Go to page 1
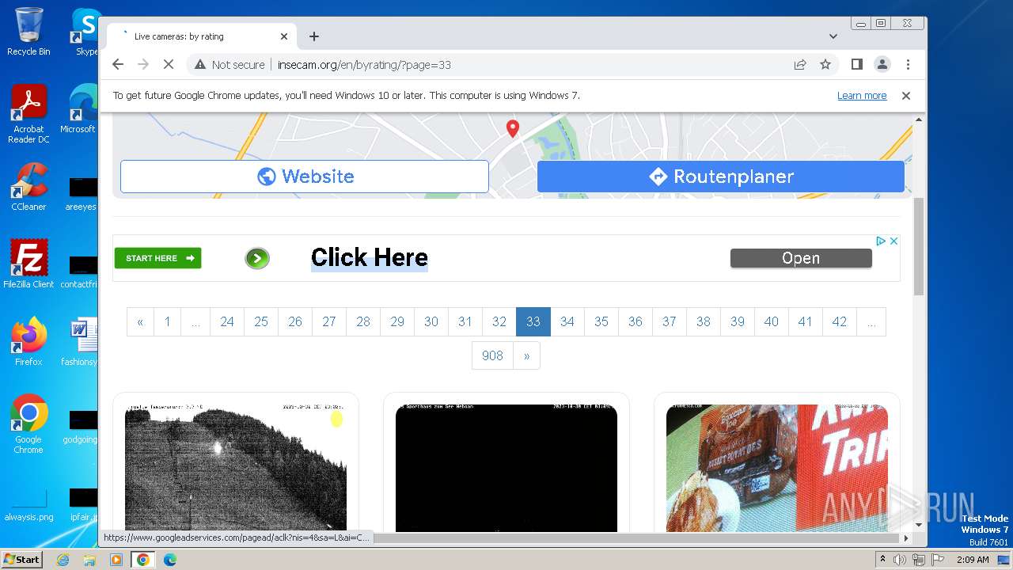The image size is (1013, 570). pyautogui.click(x=167, y=321)
